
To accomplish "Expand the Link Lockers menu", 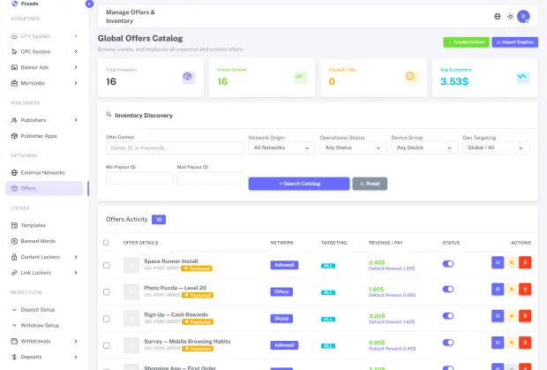I will [x=44, y=273].
